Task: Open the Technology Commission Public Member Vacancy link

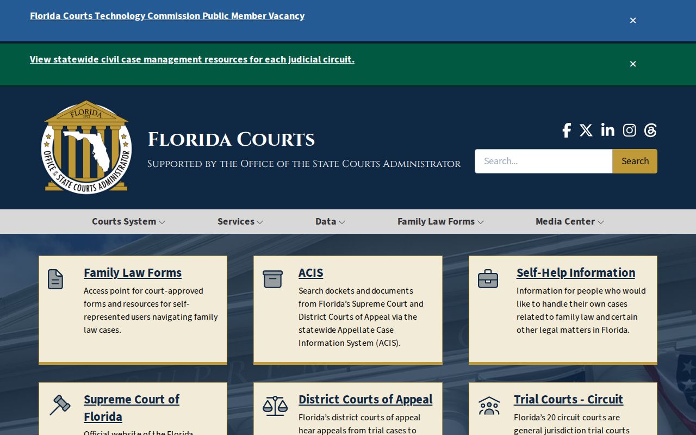Action: click(167, 16)
